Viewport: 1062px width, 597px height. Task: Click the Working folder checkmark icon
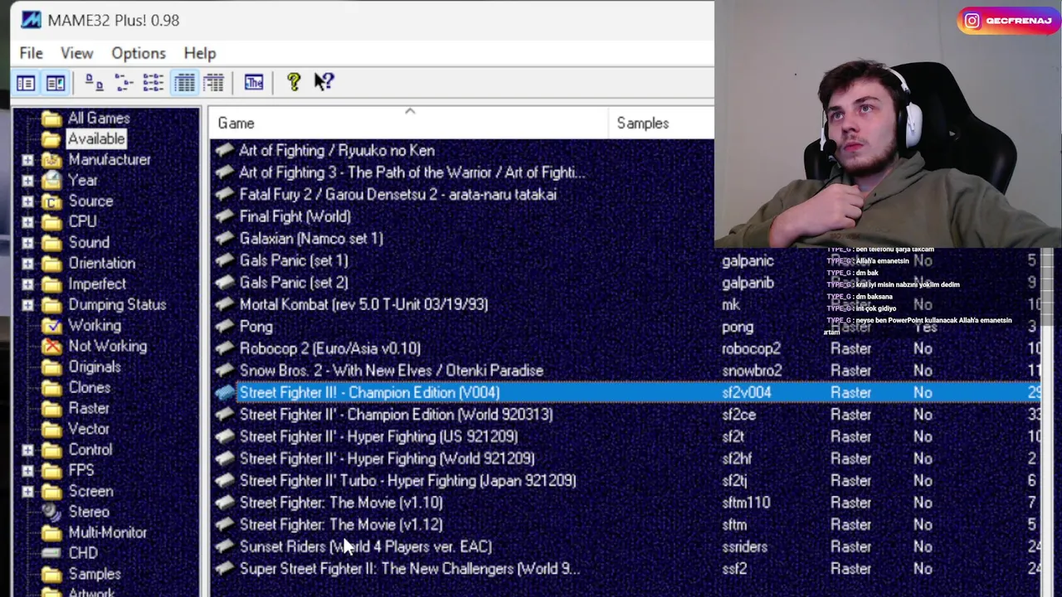tap(51, 326)
